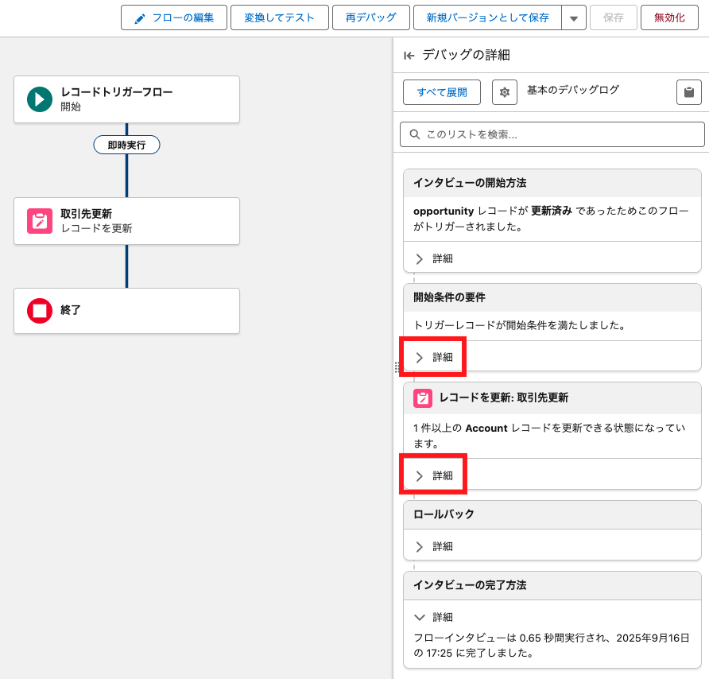Open debug settings gear icon

click(x=504, y=92)
